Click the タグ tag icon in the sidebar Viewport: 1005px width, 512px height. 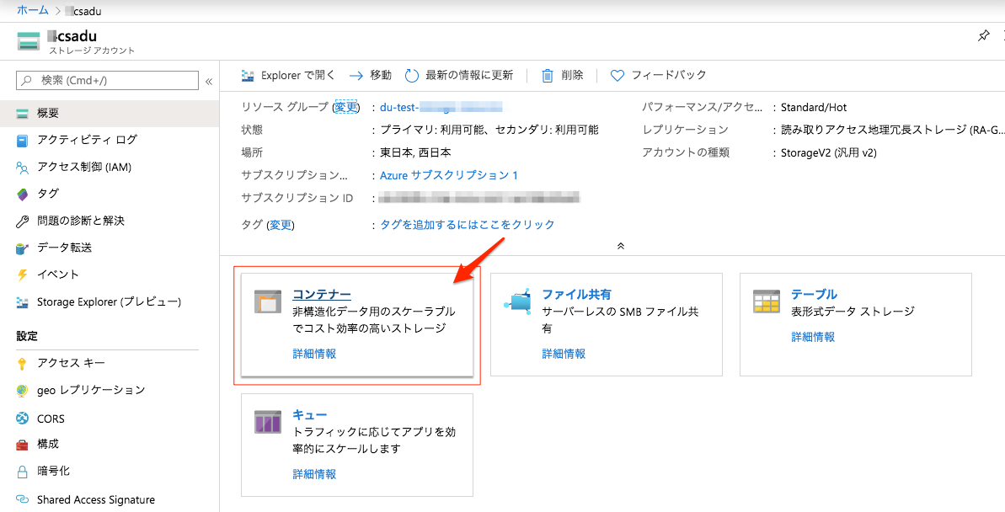coord(23,195)
